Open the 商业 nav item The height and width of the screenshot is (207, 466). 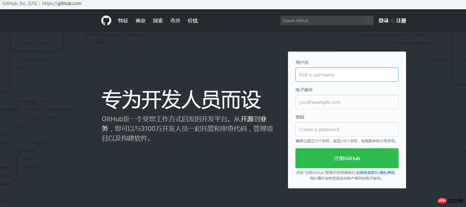(140, 21)
